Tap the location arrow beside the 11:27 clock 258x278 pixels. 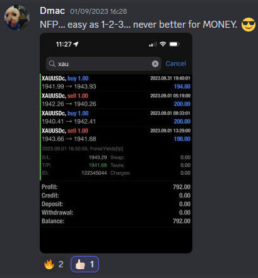(x=76, y=44)
